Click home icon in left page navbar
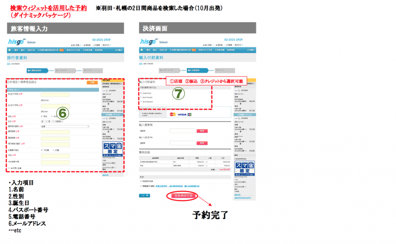Screen dimensions: 396x244 10,50
